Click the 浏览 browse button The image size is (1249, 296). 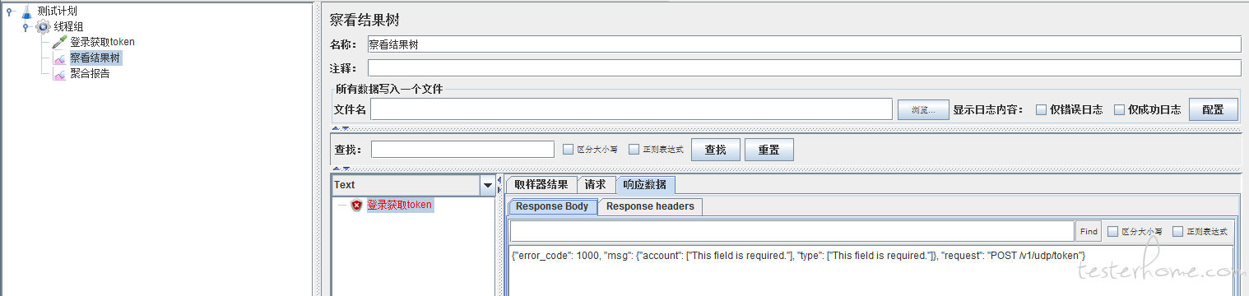click(x=922, y=109)
